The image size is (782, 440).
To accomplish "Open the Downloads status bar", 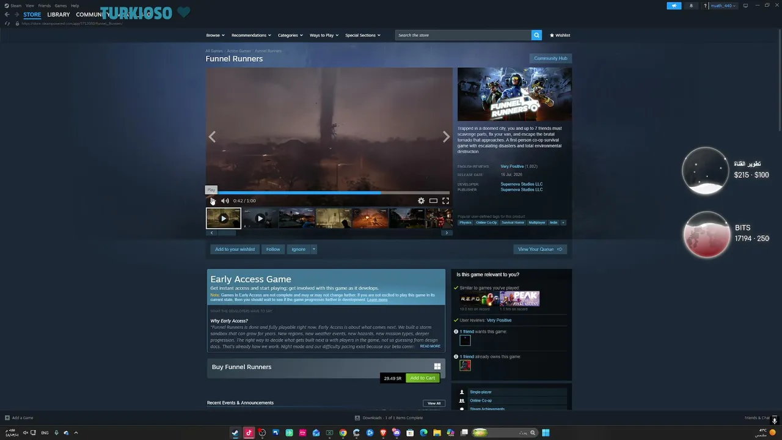I will (389, 418).
